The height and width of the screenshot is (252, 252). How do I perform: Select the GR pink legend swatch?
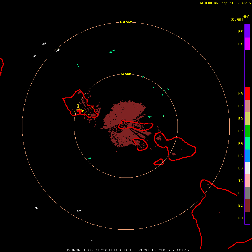(247, 106)
